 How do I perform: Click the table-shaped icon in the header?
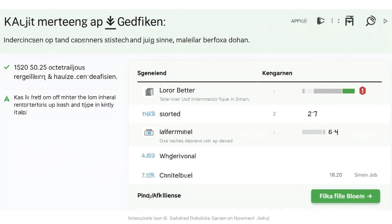349,21
